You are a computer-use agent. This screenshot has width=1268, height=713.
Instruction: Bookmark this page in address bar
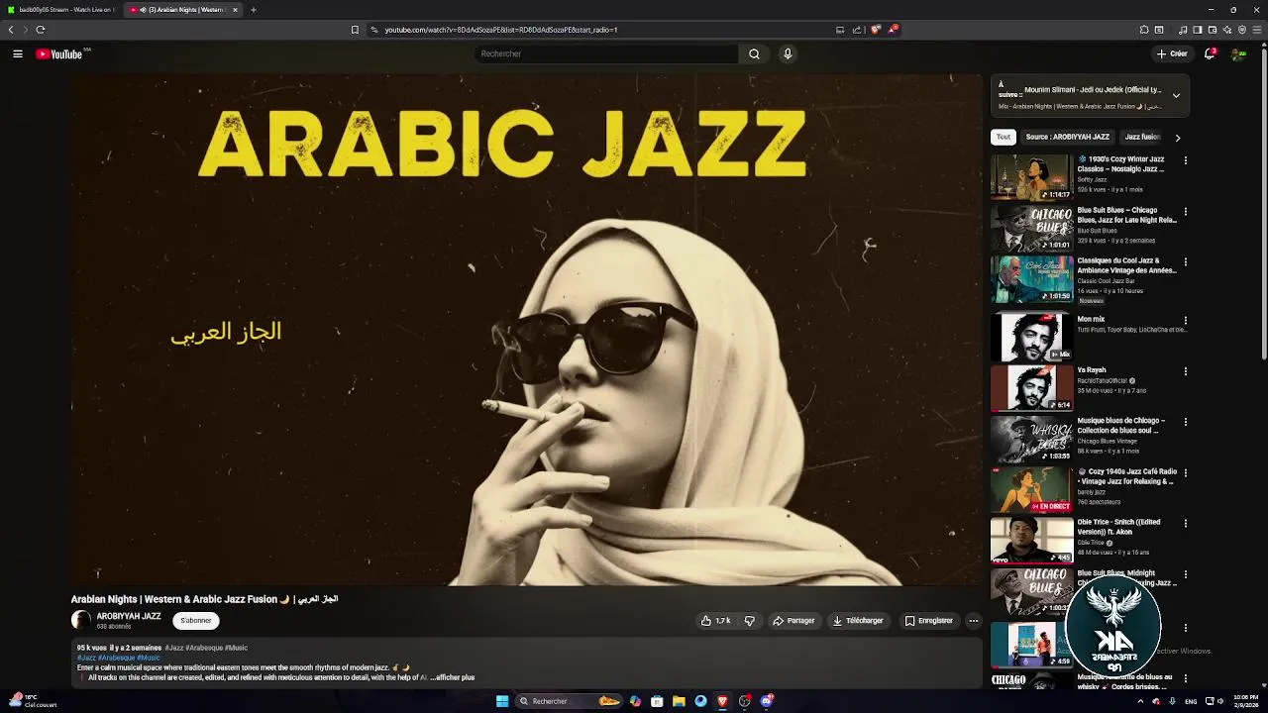coord(355,30)
